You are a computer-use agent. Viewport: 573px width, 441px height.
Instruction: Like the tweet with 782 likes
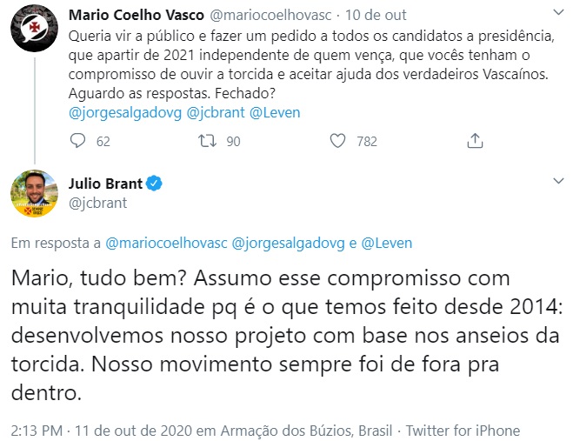tap(338, 141)
